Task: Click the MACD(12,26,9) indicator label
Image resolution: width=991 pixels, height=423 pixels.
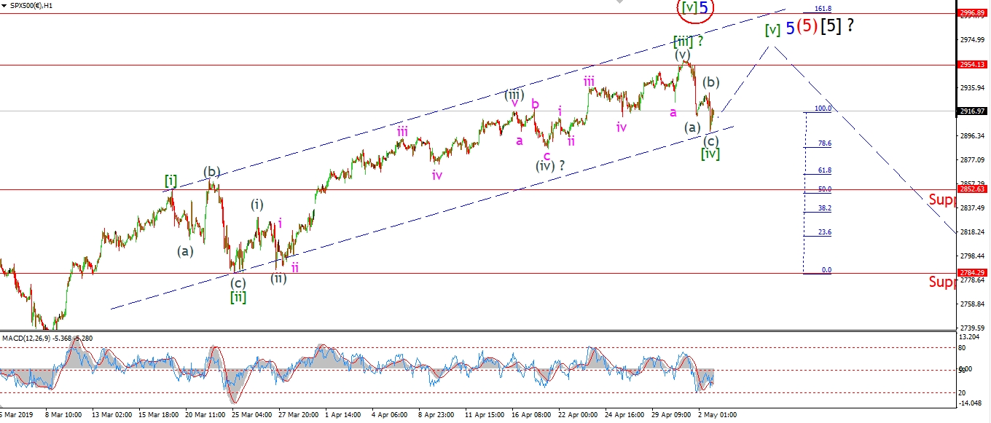Action: 47,338
